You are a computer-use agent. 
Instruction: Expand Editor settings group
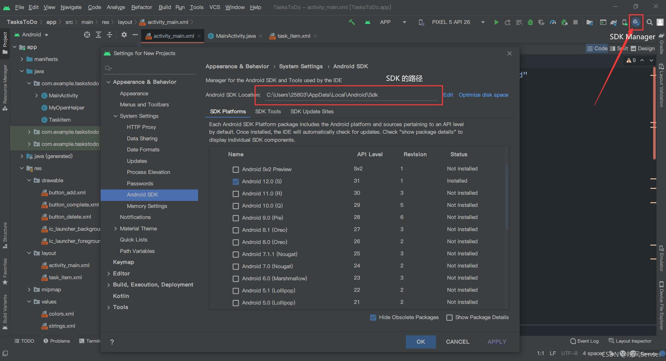tap(109, 274)
